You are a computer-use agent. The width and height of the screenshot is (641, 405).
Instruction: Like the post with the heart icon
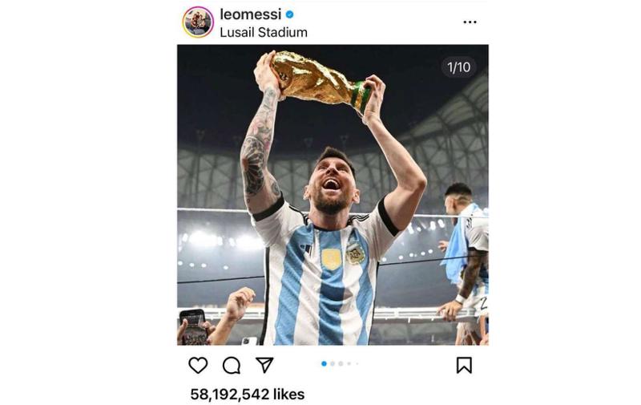pyautogui.click(x=198, y=365)
